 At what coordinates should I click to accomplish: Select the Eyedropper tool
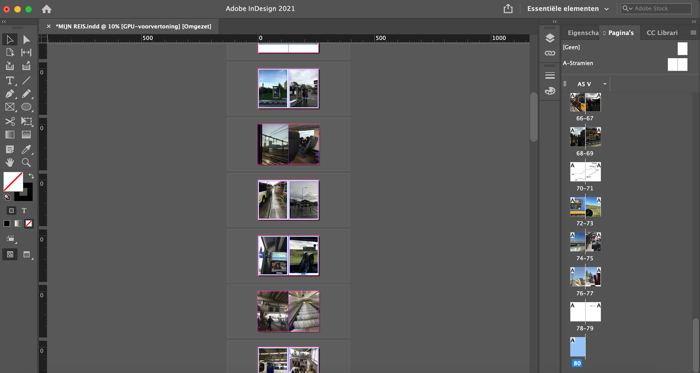(26, 149)
